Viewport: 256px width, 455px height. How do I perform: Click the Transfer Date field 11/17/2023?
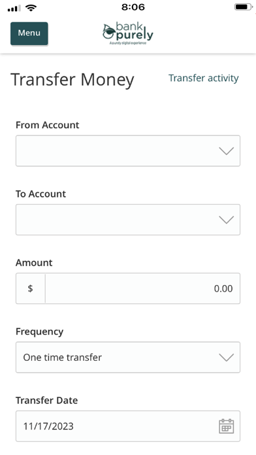[x=128, y=426]
